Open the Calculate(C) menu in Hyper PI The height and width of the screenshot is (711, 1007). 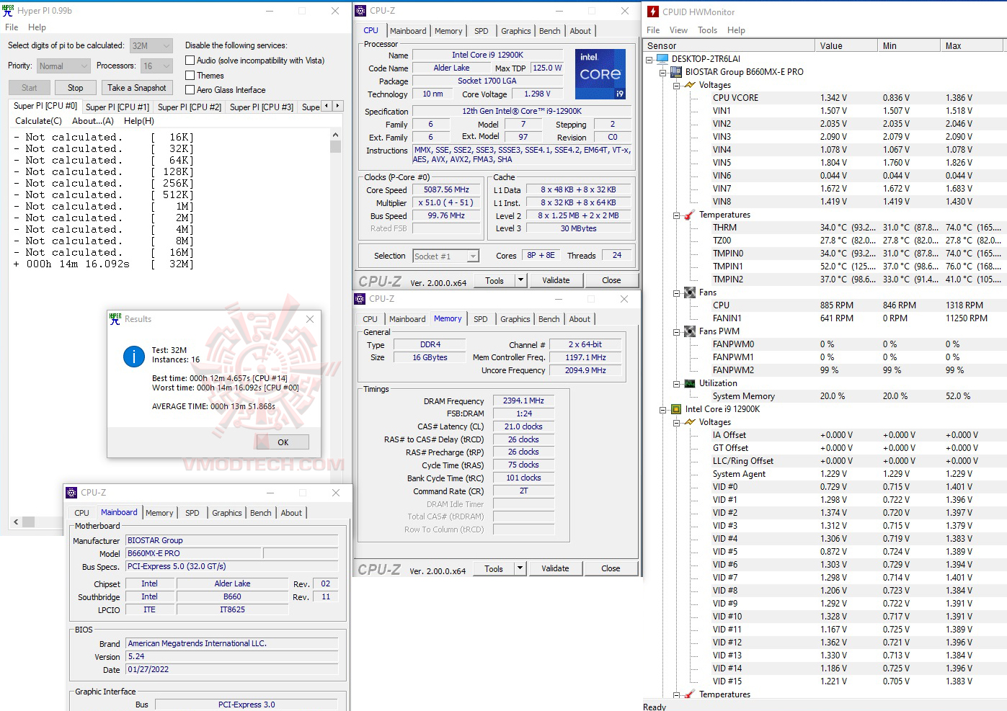point(39,121)
